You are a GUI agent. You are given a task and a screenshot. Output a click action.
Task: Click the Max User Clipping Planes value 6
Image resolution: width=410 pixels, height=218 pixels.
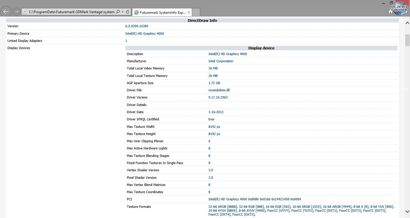pos(209,141)
